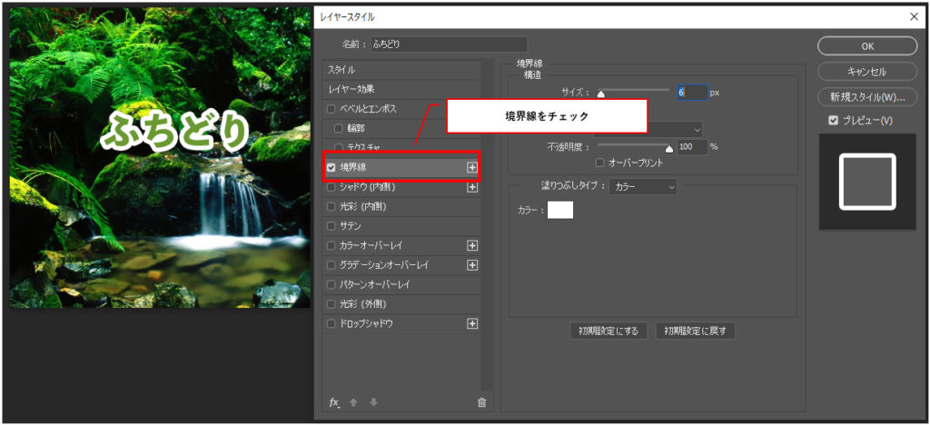Click the 名前 text field
This screenshot has height=425, width=930.
[448, 44]
